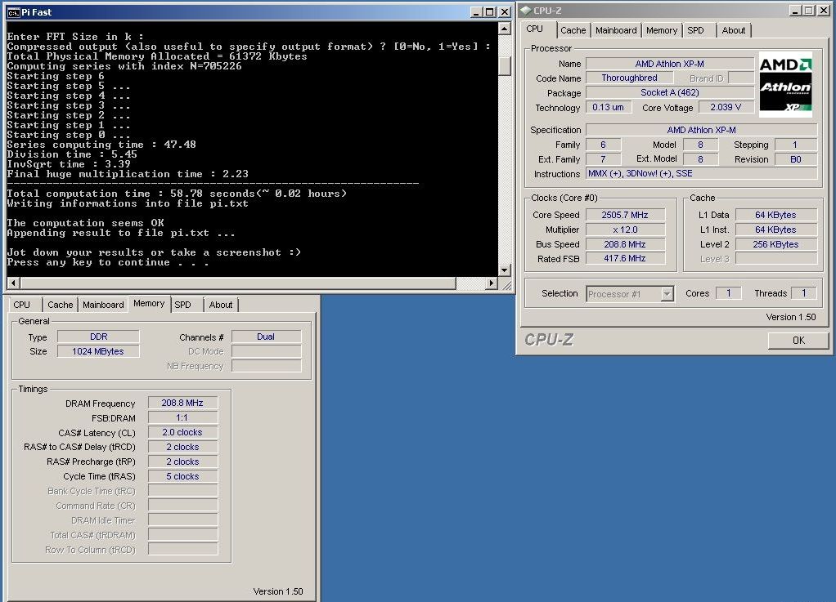The image size is (836, 602).
Task: Close the CPU-Z window
Action: (x=823, y=10)
